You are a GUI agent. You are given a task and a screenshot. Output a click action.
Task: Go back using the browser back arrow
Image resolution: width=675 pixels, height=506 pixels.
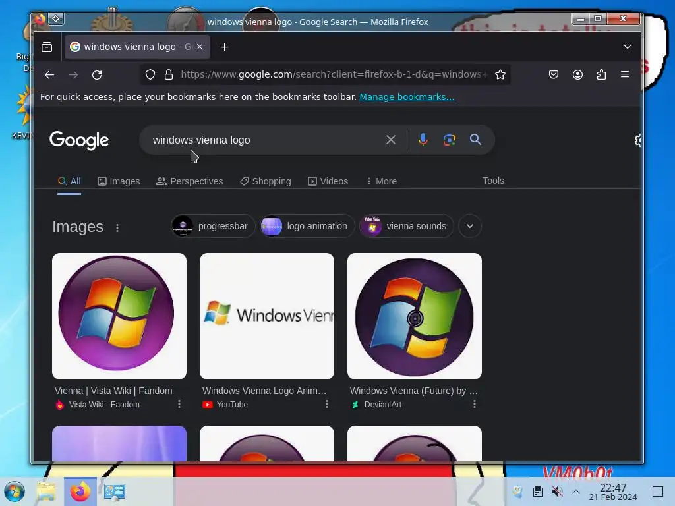(49, 75)
